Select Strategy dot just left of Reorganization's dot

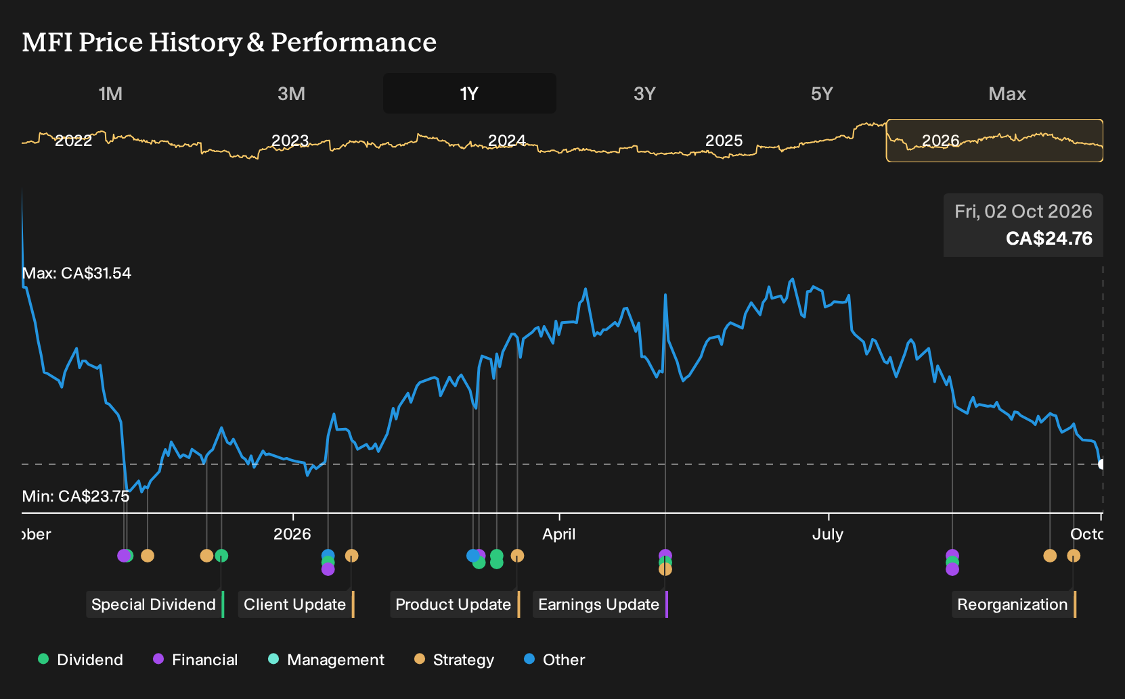point(1050,556)
